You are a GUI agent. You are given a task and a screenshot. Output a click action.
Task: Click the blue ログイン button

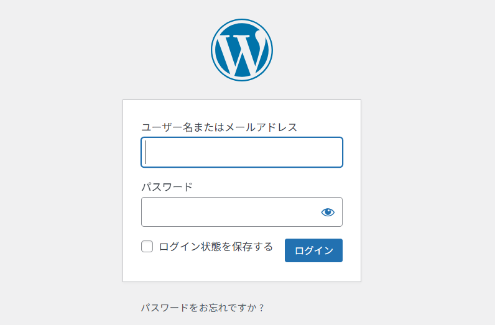[x=313, y=250]
